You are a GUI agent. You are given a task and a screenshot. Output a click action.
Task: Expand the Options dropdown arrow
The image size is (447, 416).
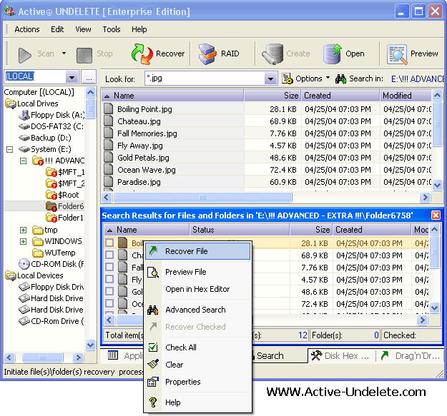(328, 78)
